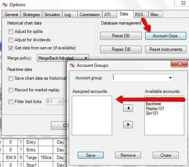This screenshot has height=167, width=189.
Task: Click the Repair DB button
Action: click(x=121, y=49)
